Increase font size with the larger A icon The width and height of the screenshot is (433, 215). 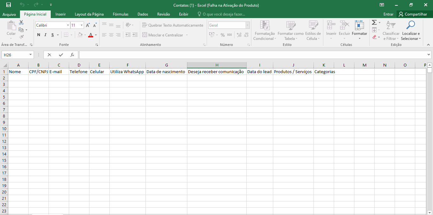coord(88,25)
